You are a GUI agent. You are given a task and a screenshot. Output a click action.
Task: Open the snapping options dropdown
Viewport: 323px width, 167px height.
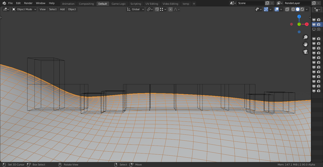pos(163,9)
